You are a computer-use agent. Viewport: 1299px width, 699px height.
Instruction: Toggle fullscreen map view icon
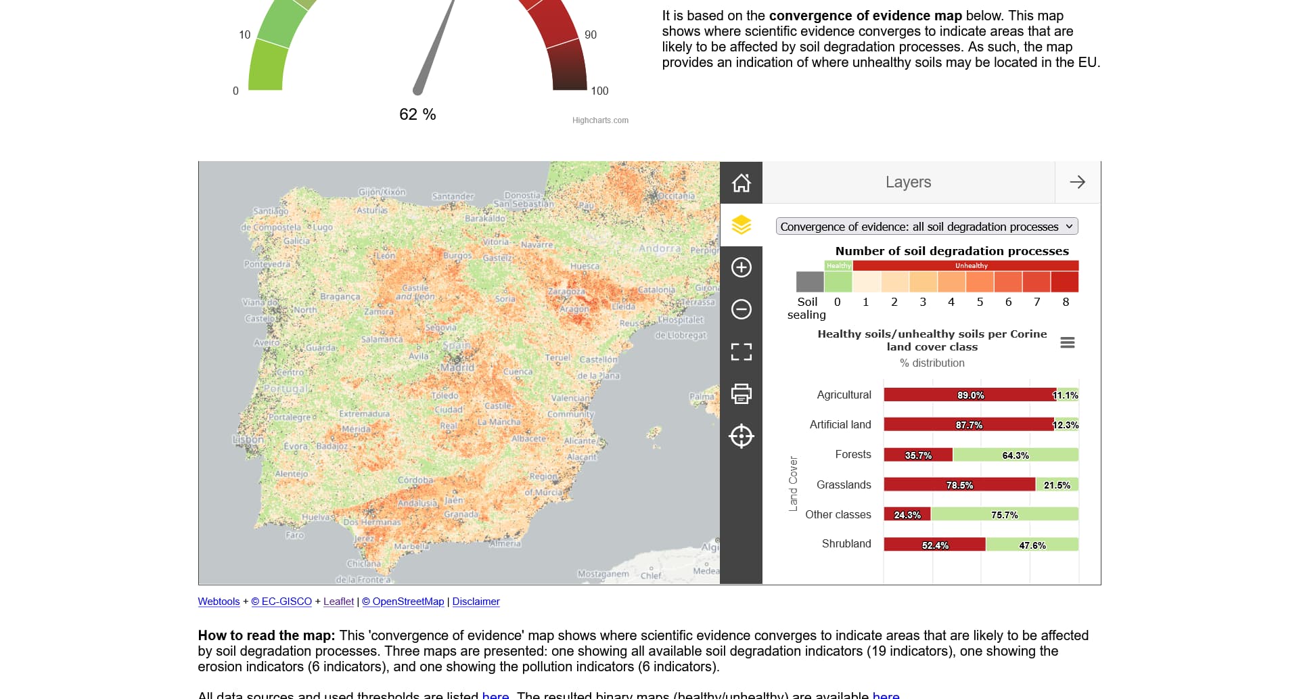click(x=741, y=352)
